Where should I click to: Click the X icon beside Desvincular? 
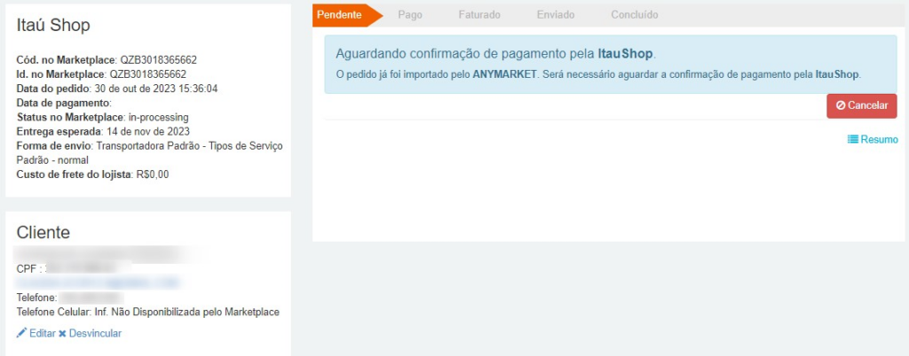coord(63,334)
